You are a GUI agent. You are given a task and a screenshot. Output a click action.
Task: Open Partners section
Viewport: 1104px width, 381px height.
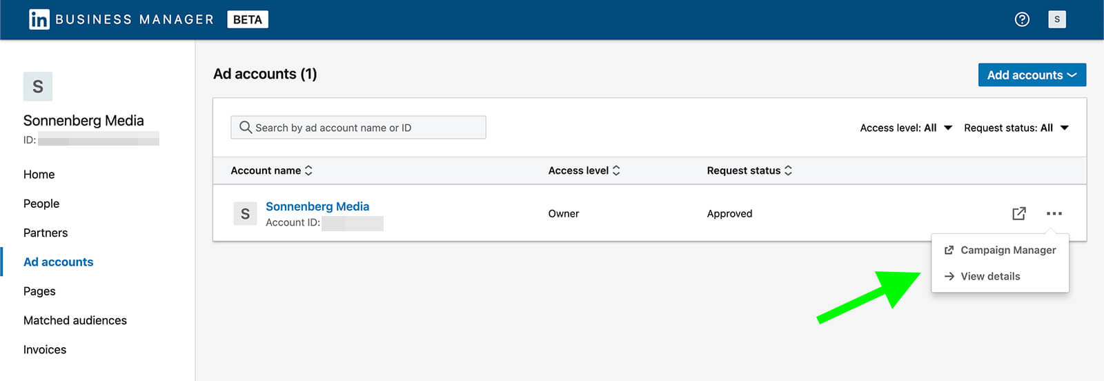coord(46,233)
